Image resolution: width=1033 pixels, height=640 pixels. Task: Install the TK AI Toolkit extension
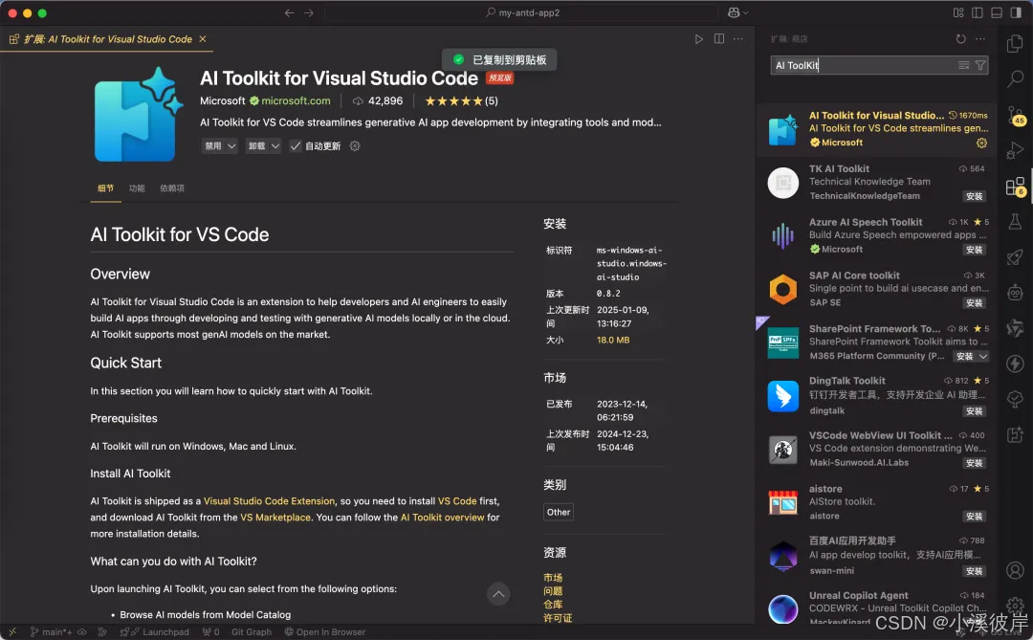975,196
